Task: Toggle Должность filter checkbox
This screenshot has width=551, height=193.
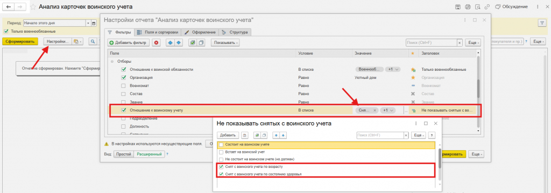Action: (x=123, y=126)
